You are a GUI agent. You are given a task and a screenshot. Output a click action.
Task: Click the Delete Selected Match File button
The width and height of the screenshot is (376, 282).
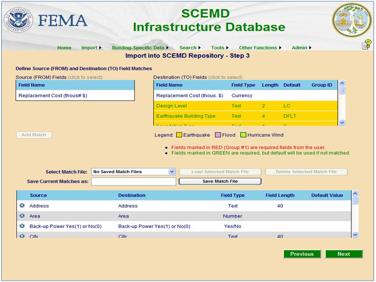tap(306, 172)
